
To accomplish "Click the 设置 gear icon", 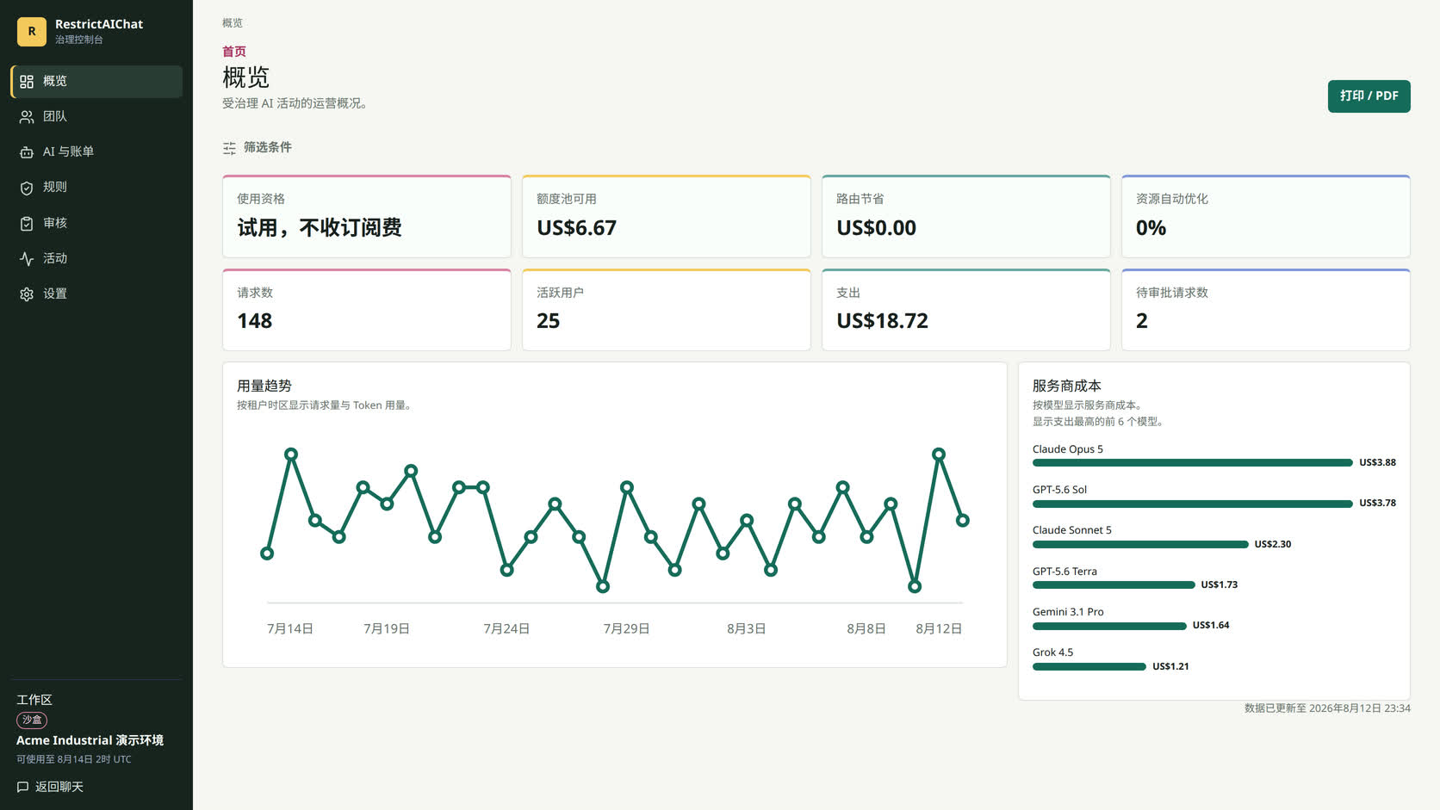I will pyautogui.click(x=27, y=294).
